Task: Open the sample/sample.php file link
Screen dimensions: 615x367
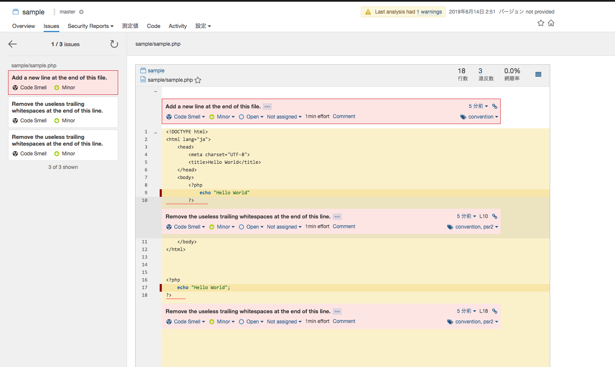Action: tap(170, 80)
